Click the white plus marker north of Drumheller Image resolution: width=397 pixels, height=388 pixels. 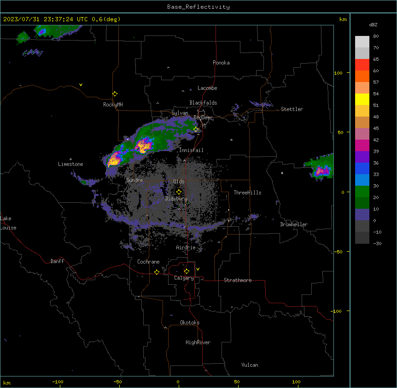click(x=282, y=173)
